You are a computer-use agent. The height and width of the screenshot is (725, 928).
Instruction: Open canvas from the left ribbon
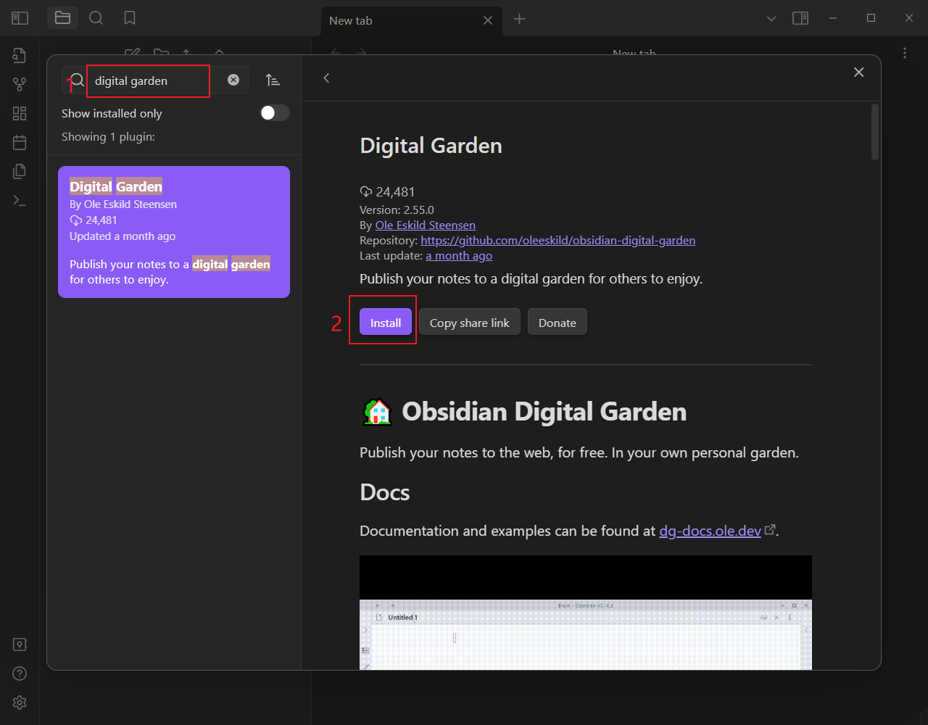pyautogui.click(x=20, y=113)
